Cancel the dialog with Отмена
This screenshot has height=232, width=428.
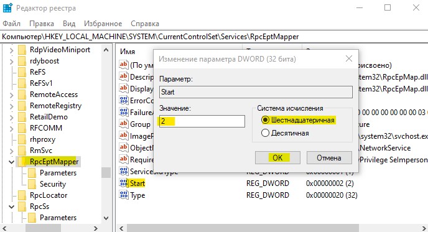tap(329, 158)
